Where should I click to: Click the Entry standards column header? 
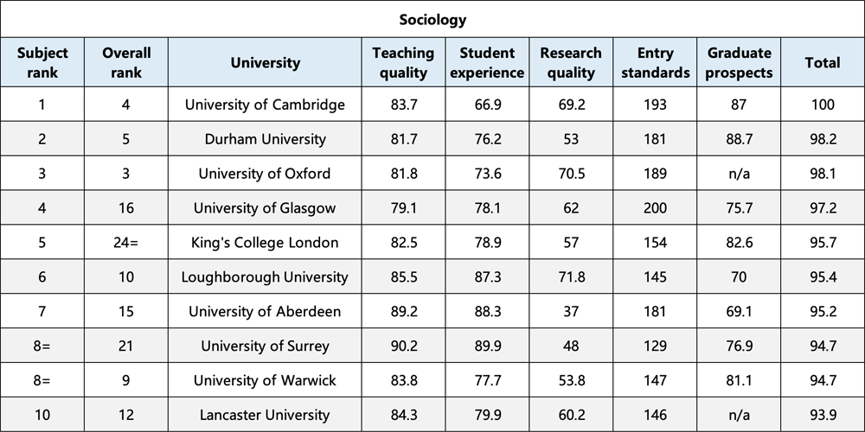click(x=655, y=62)
